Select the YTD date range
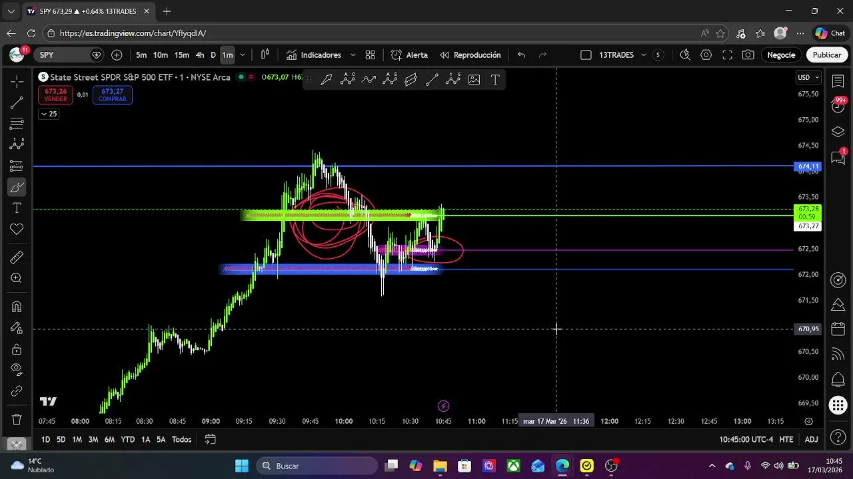853x479 pixels. [127, 440]
